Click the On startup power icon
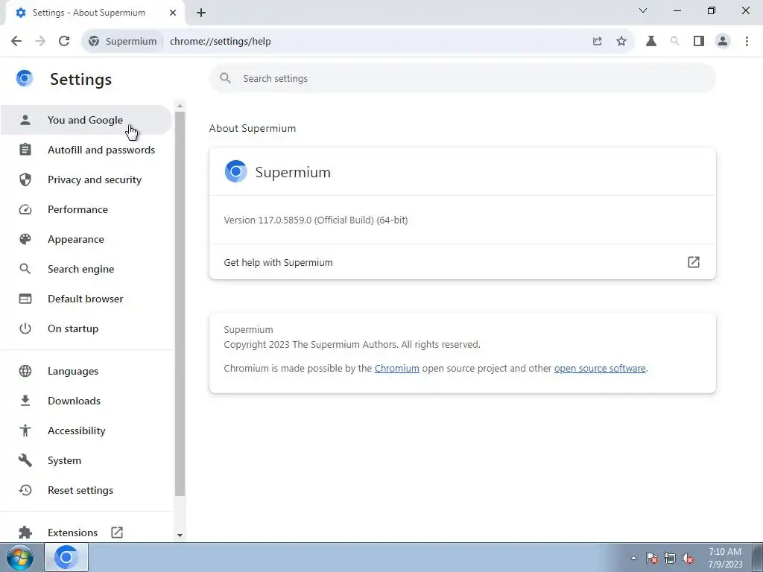The height and width of the screenshot is (572, 763). [x=25, y=328]
